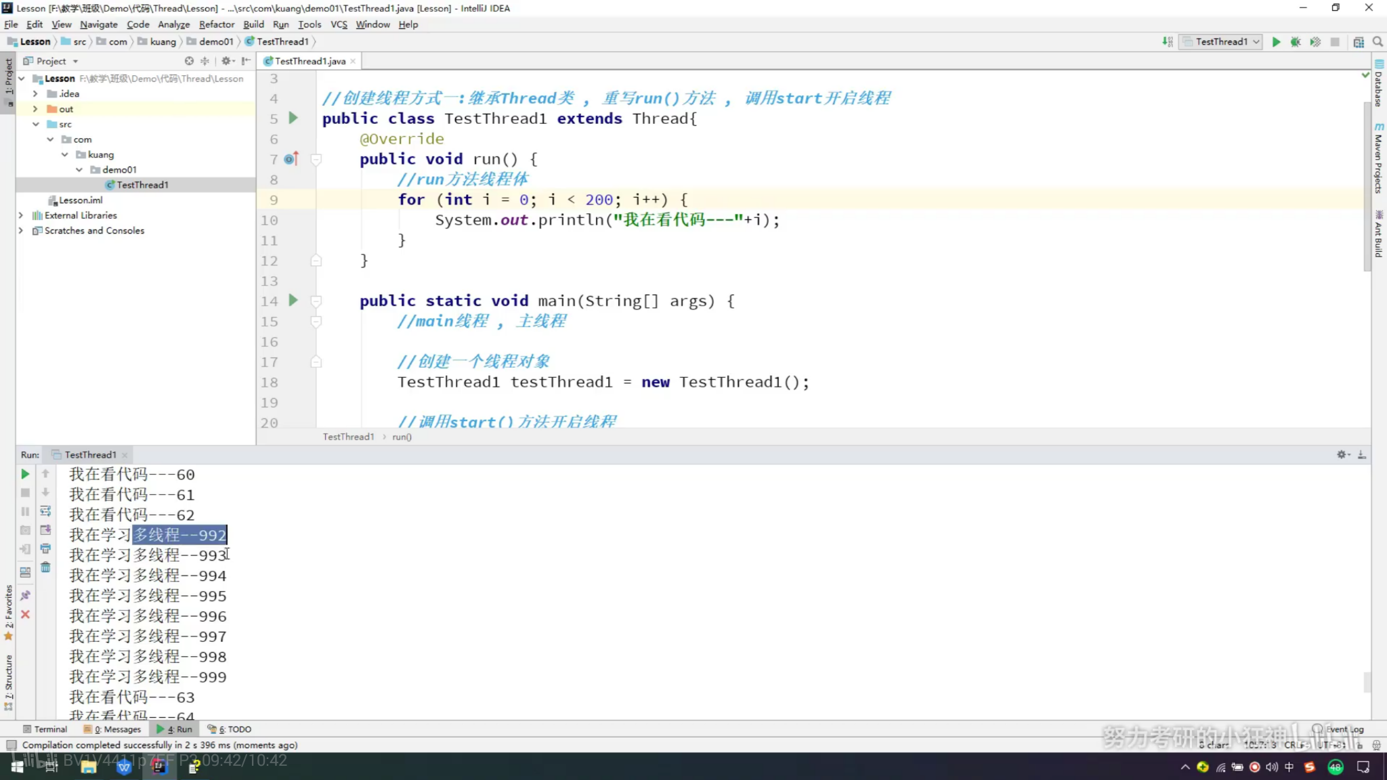Stop the process in the Run panel
The width and height of the screenshot is (1387, 780).
25,493
